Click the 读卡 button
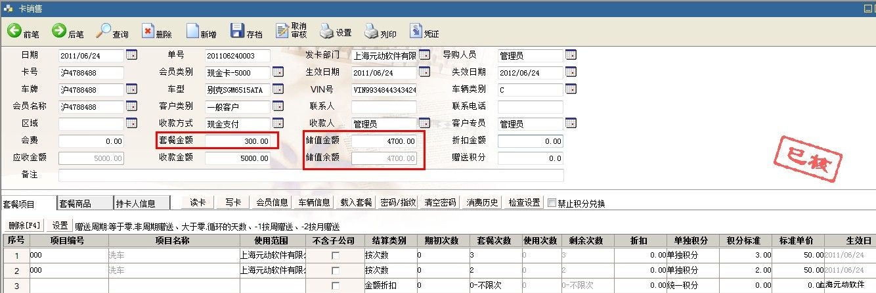This screenshot has width=876, height=293. pyautogui.click(x=198, y=202)
